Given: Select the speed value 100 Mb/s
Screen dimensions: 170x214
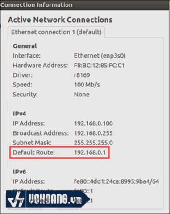Looking at the screenshot, I should (87, 85).
